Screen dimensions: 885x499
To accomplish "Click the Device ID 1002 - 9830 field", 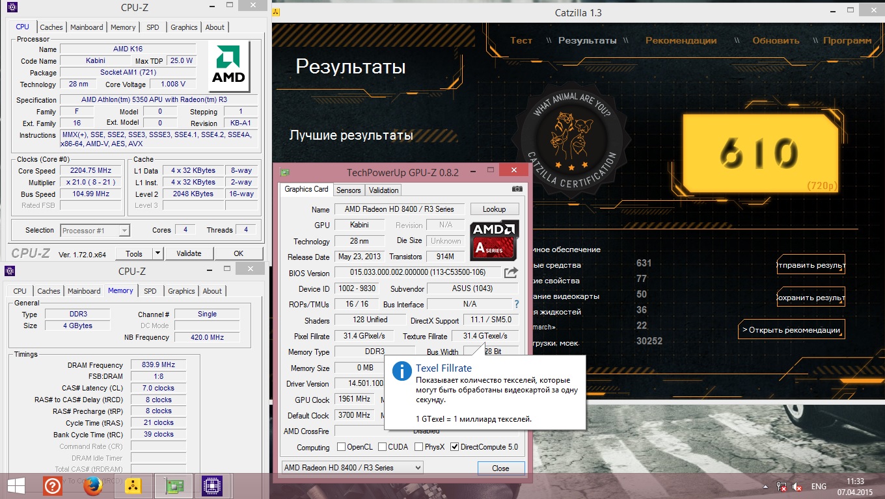I will [357, 288].
